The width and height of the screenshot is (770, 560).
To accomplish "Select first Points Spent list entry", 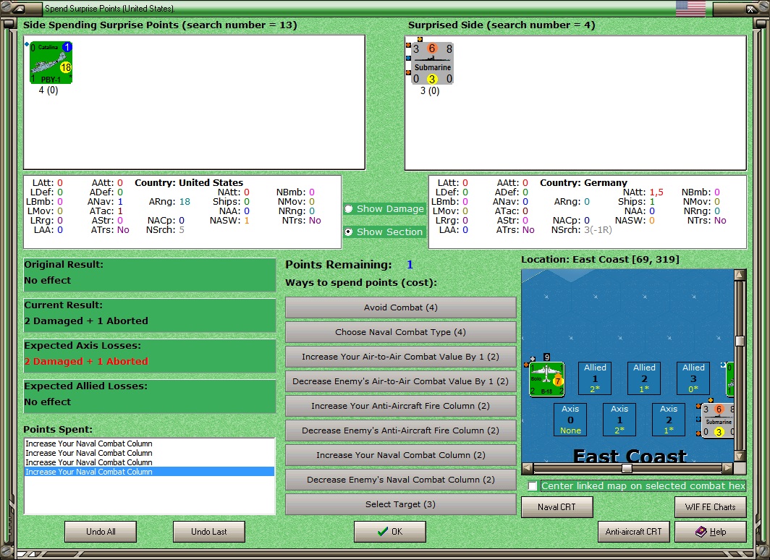I will click(x=149, y=444).
